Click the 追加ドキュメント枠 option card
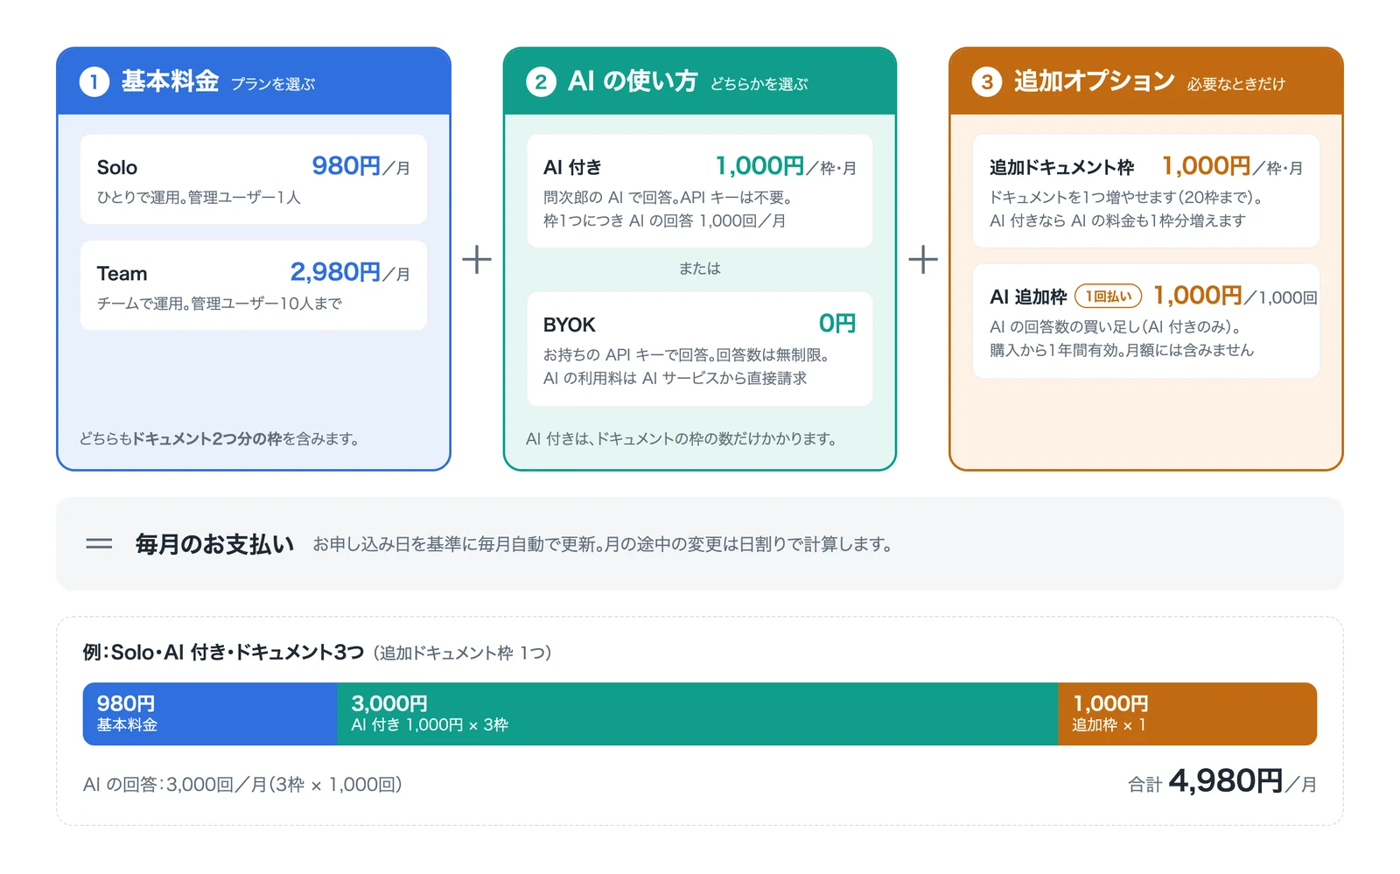This screenshot has width=1400, height=874. tap(1146, 191)
